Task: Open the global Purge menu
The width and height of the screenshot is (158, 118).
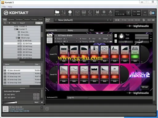Action: coord(110,13)
